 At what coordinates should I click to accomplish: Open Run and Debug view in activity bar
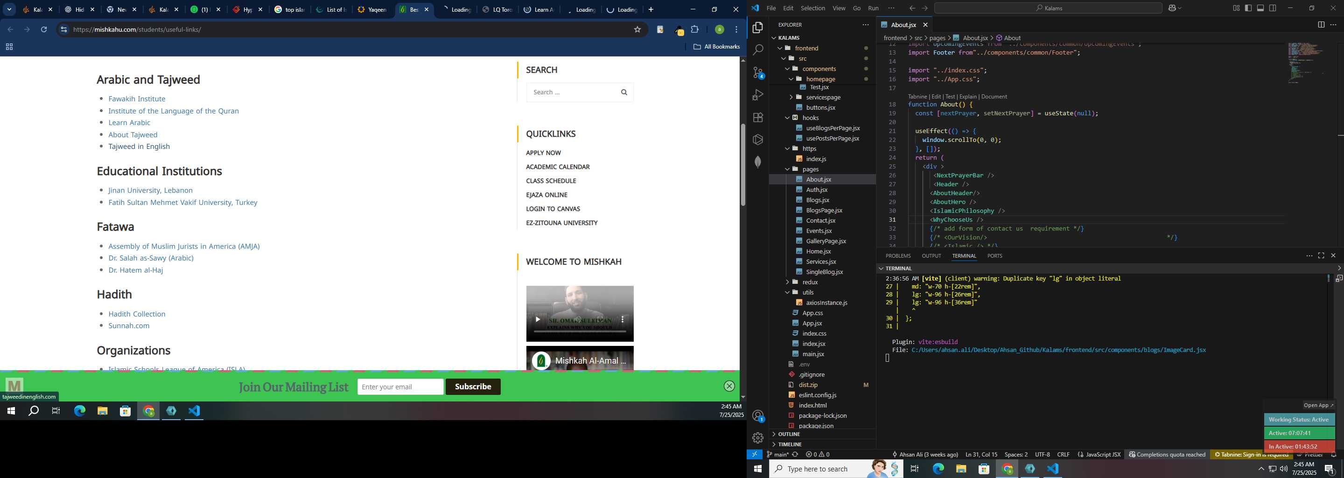(757, 95)
